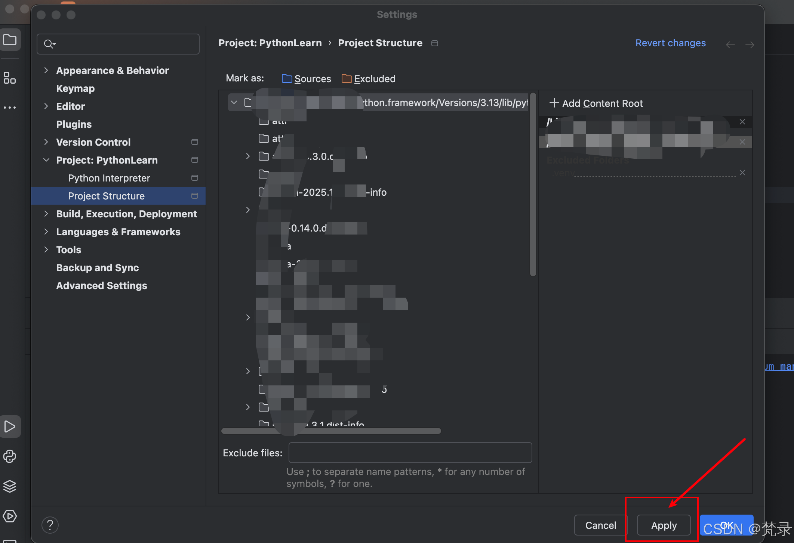Expand the Appearance & Behavior section

point(46,70)
